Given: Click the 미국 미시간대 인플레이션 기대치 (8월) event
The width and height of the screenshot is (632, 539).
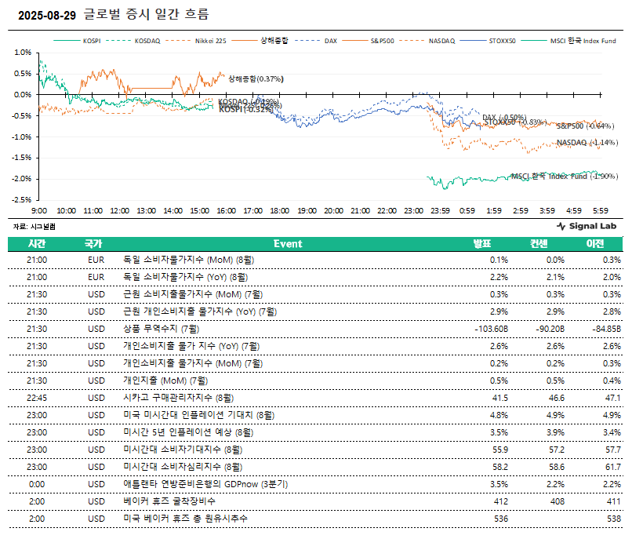Looking at the screenshot, I should pyautogui.click(x=198, y=415).
